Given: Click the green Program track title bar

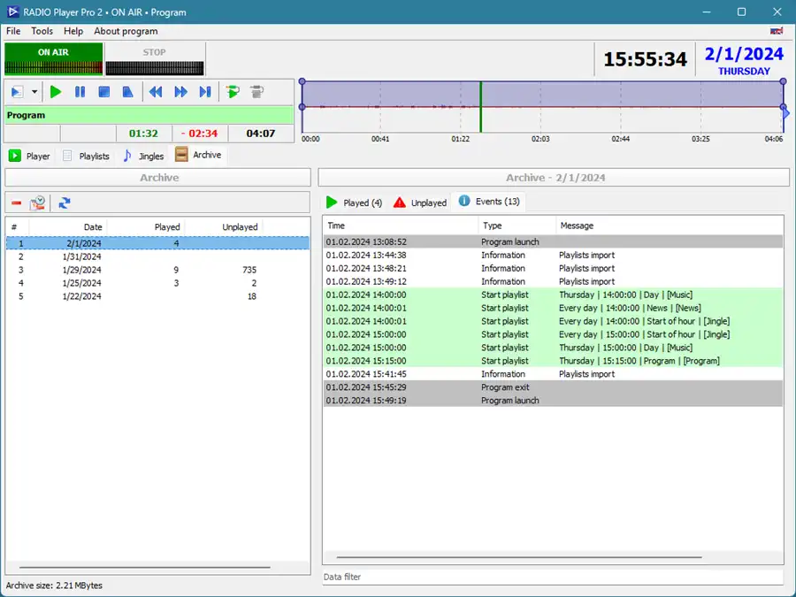Looking at the screenshot, I should 149,115.
